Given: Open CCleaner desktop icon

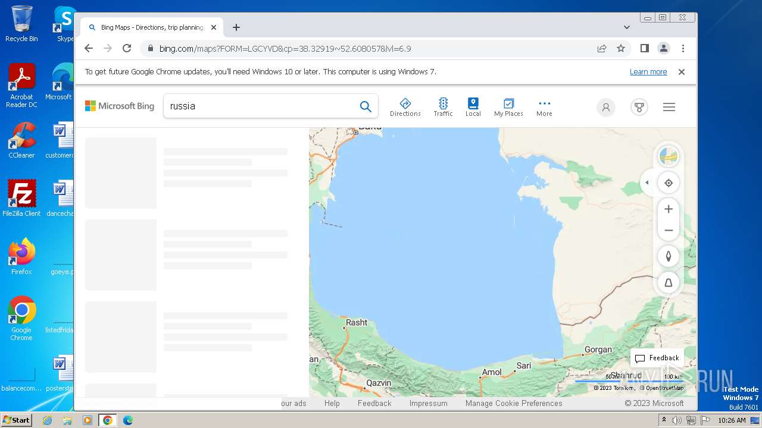Looking at the screenshot, I should [21, 140].
